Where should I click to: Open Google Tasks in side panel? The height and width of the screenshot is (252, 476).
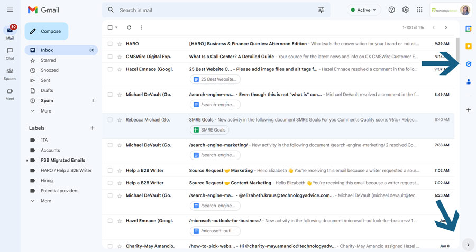tap(469, 64)
